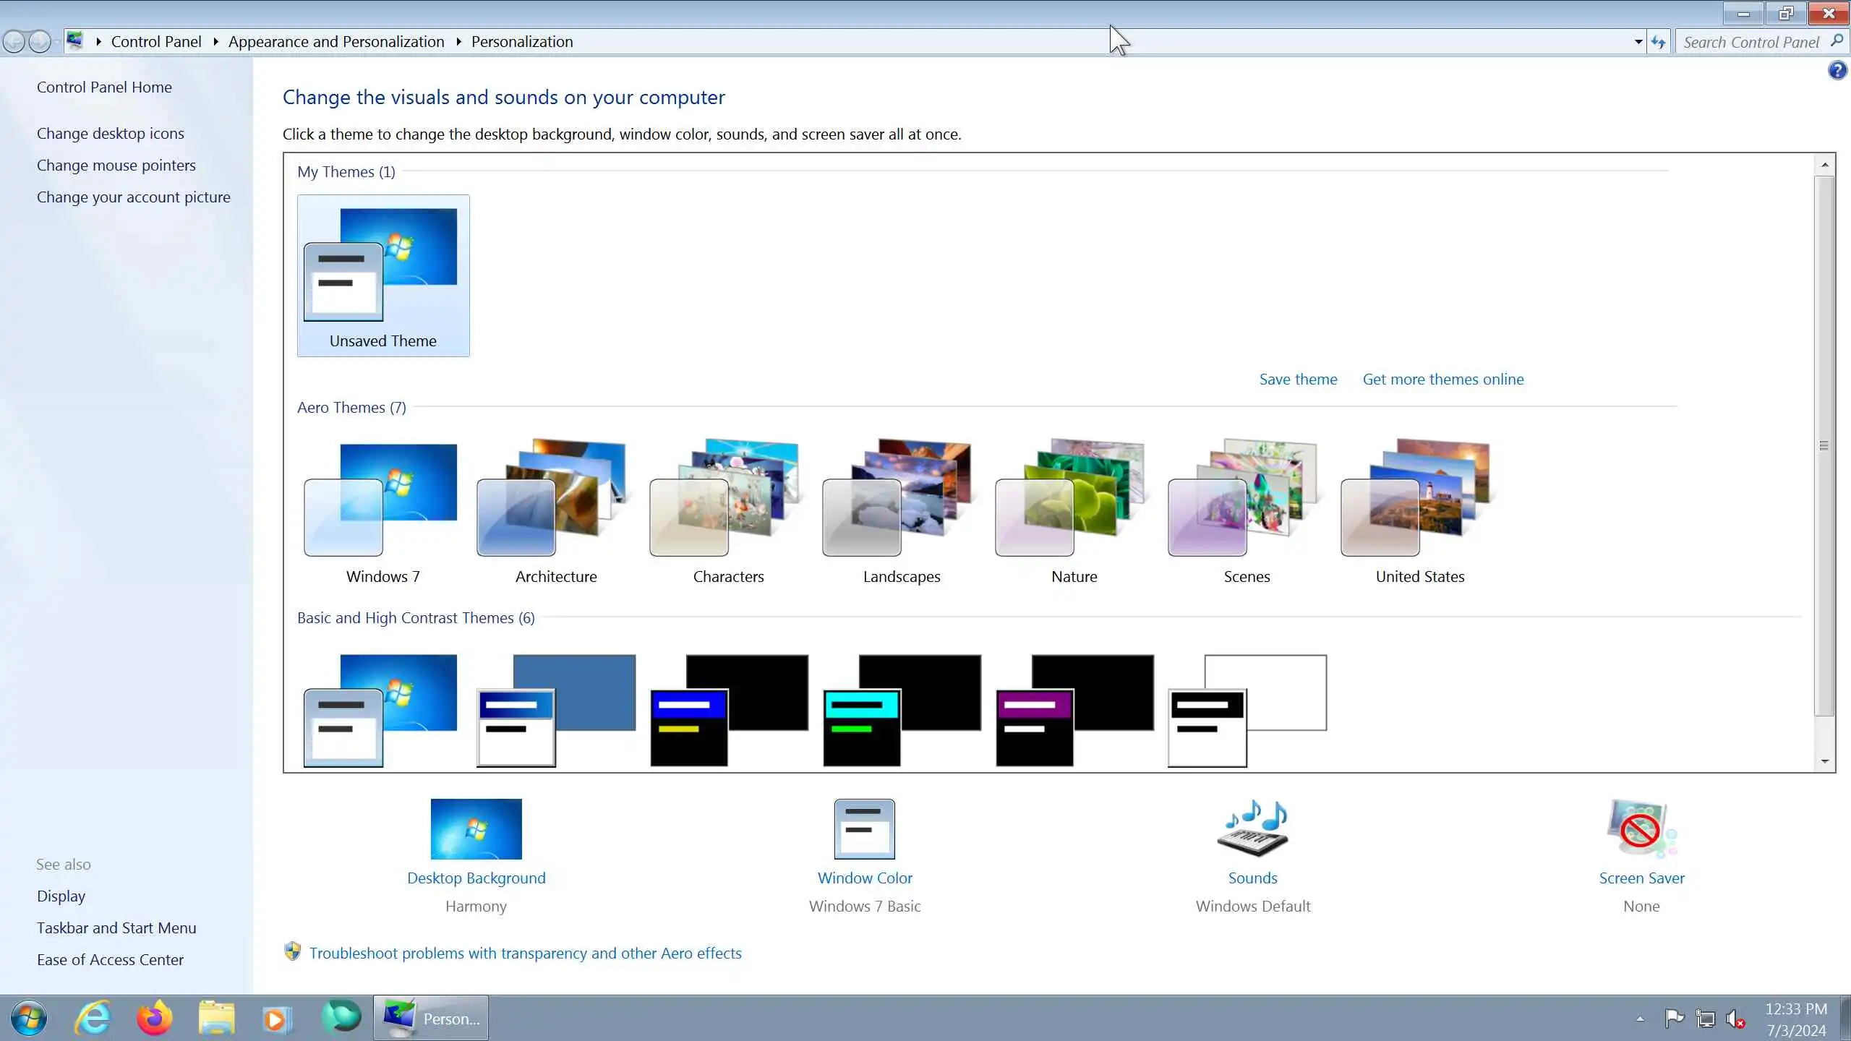The image size is (1851, 1041).
Task: Click the refresh icon beside address bar
Action: coord(1659,42)
